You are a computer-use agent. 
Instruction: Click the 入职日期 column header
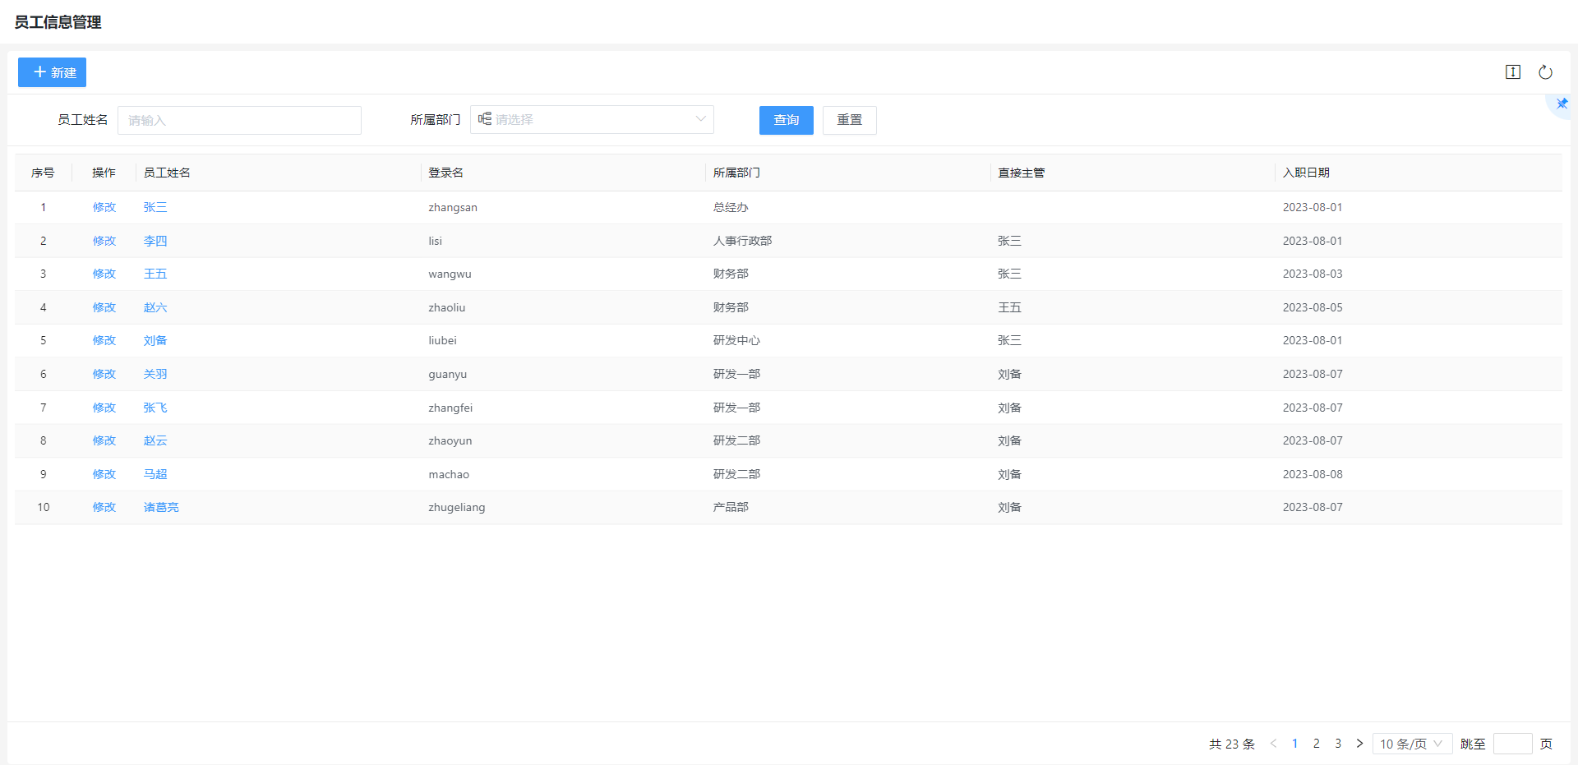[1306, 173]
